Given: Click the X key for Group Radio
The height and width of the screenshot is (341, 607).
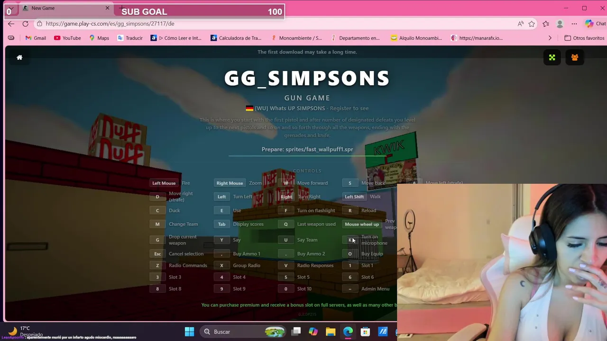Looking at the screenshot, I should pos(221,266).
